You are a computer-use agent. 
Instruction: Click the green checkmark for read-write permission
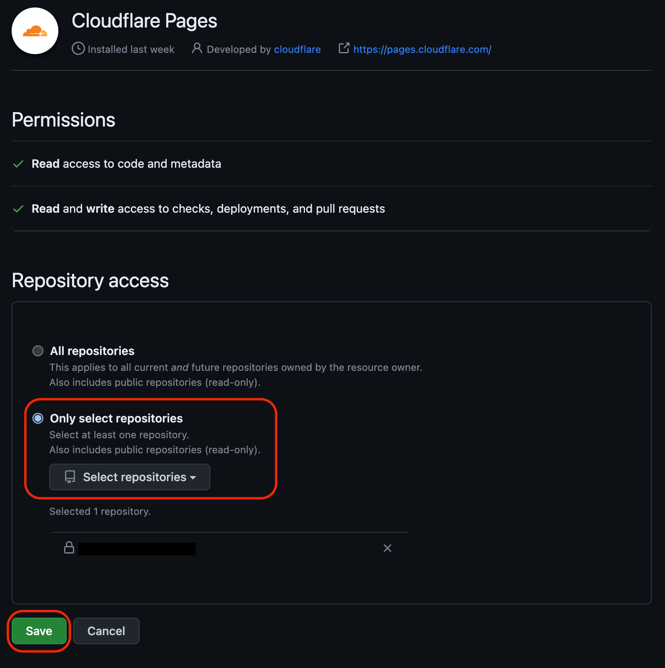tap(18, 209)
